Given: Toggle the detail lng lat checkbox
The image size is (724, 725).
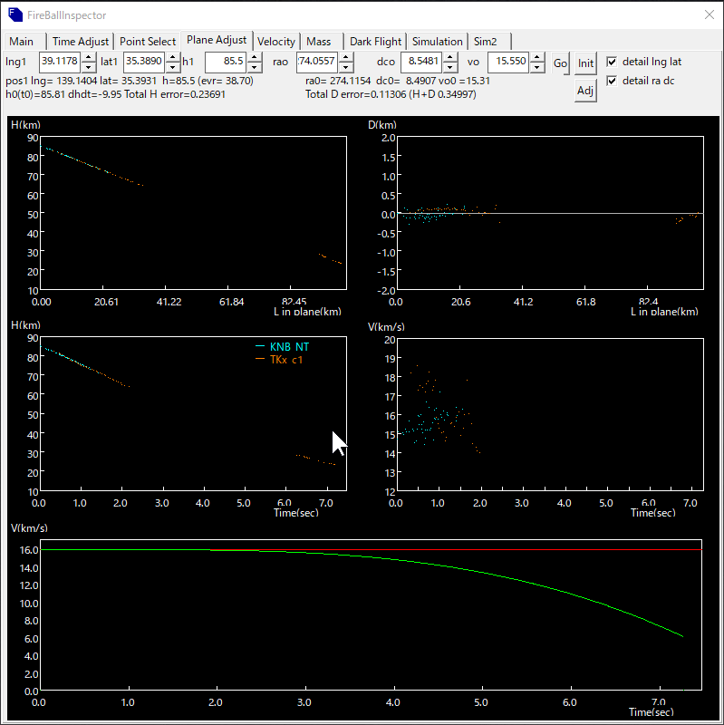Looking at the screenshot, I should pos(612,62).
